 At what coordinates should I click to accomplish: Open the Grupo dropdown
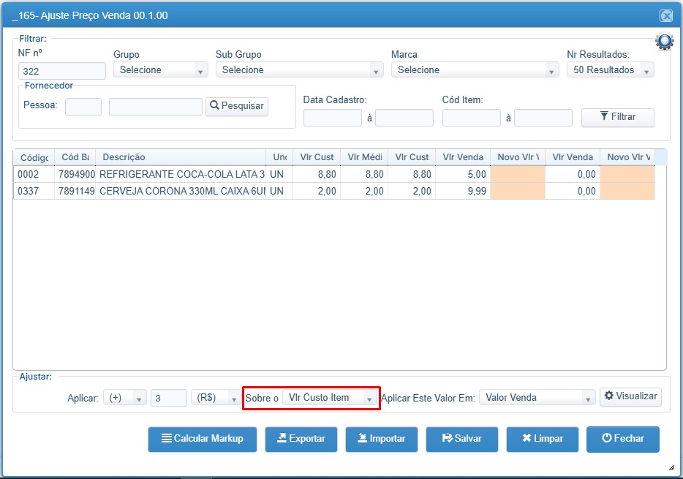point(161,70)
